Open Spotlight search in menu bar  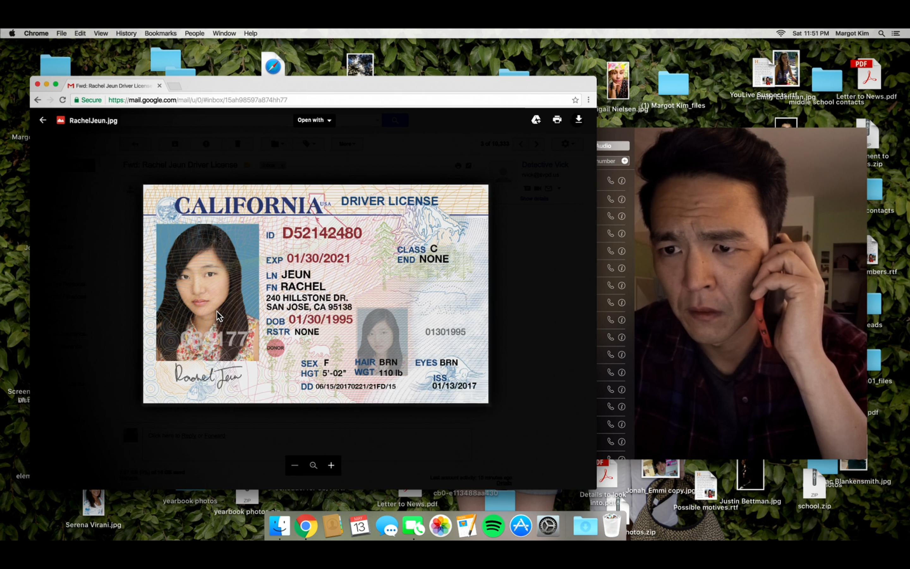click(x=881, y=33)
